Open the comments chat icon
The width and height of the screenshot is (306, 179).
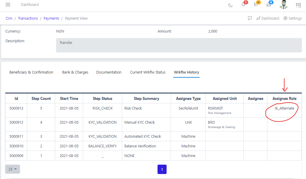pyautogui.click(x=250, y=18)
